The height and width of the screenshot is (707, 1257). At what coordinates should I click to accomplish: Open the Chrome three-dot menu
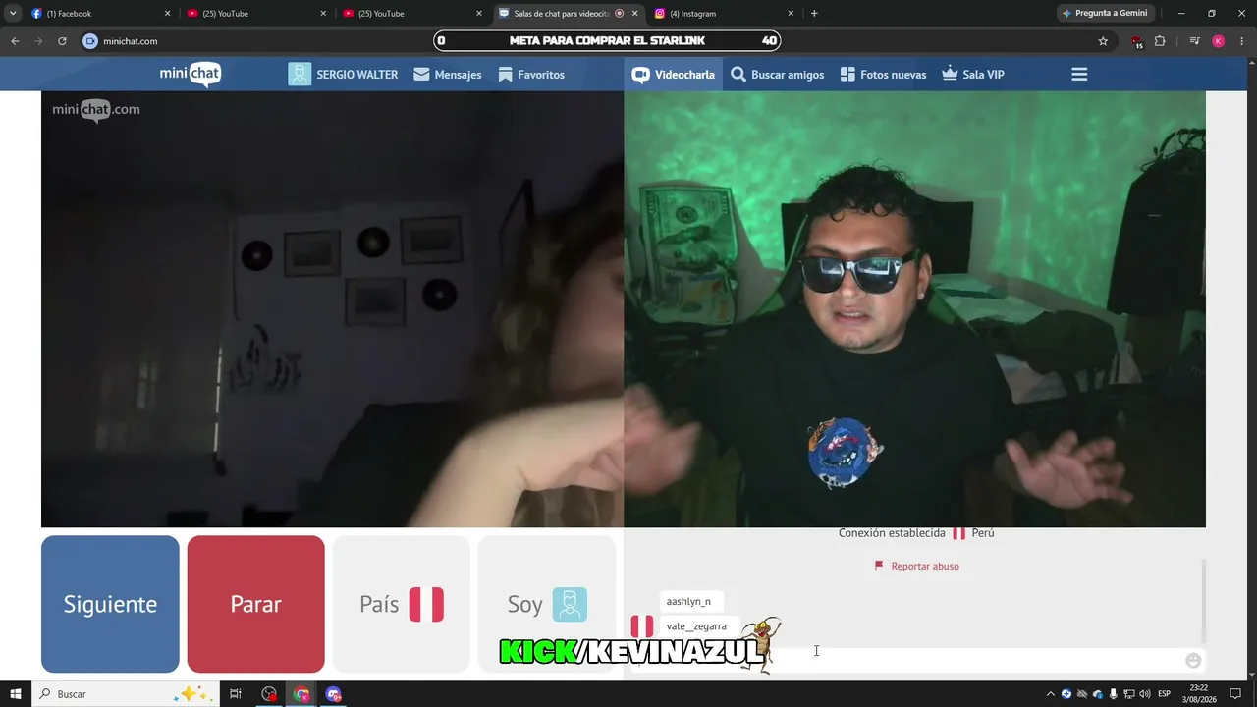(1241, 41)
